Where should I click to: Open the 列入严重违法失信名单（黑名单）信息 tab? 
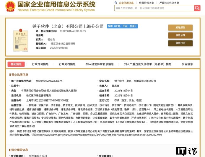click(148, 64)
